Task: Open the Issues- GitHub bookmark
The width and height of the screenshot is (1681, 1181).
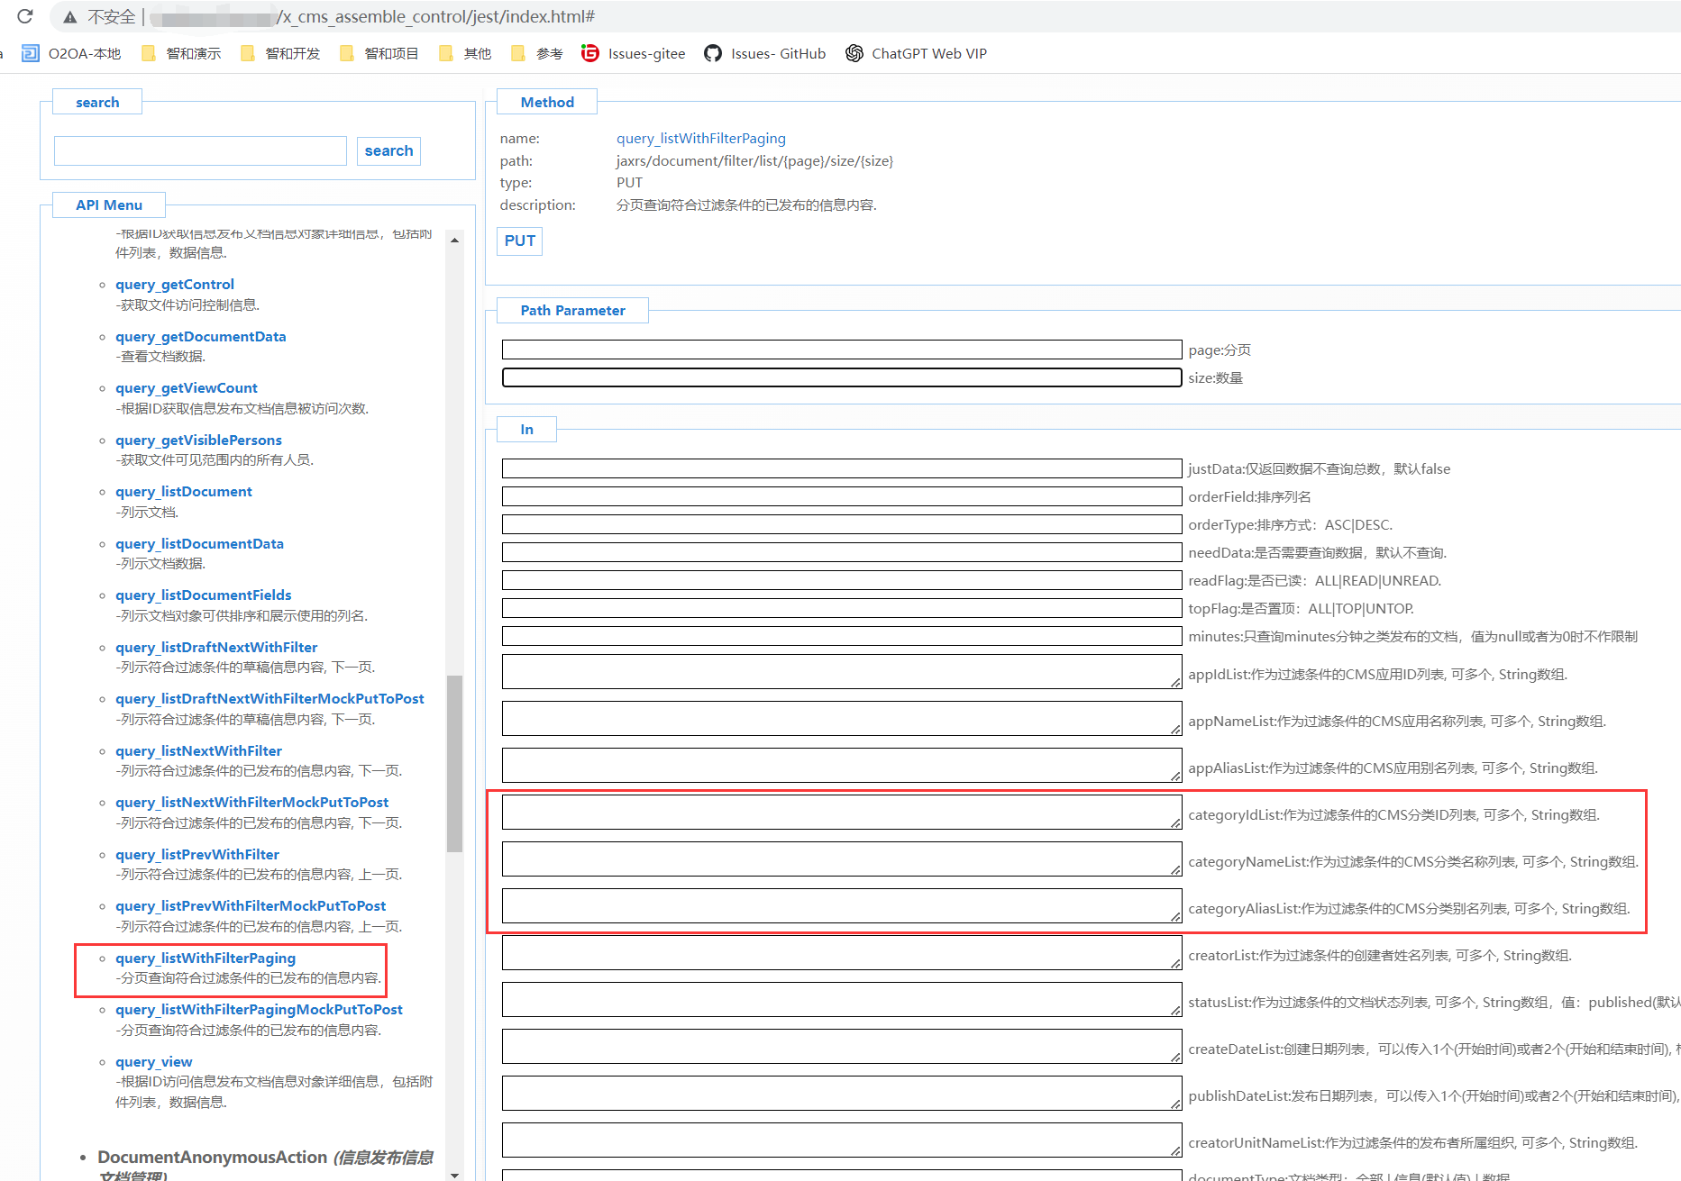Action: tap(765, 53)
